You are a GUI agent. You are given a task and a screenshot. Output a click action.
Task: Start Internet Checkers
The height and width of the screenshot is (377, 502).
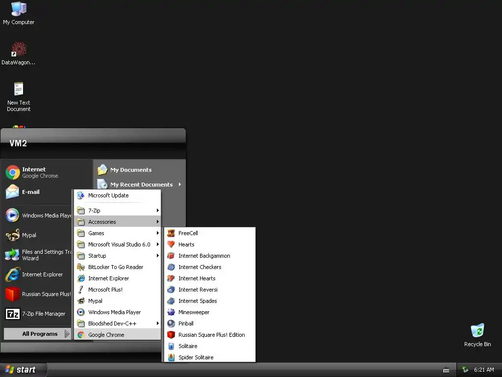pyautogui.click(x=210, y=267)
